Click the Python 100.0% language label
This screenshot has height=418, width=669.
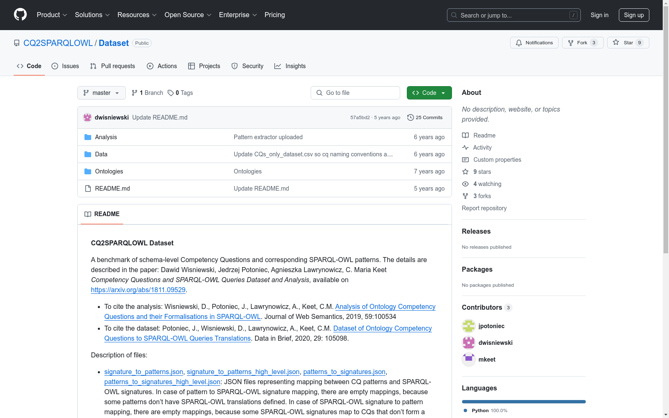tap(485, 410)
